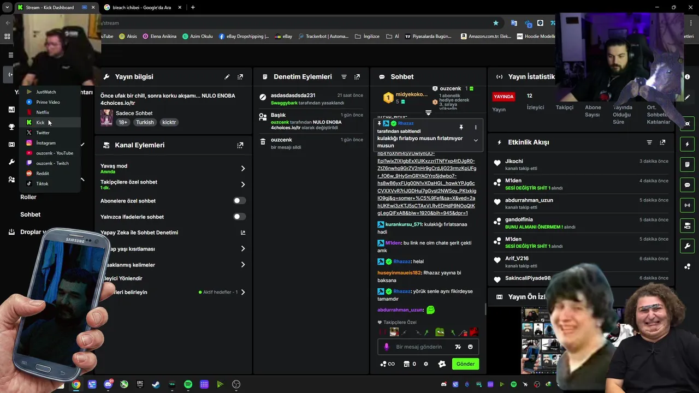Open chat settings gear icon
Screen dimensions: 699x393
(426, 364)
